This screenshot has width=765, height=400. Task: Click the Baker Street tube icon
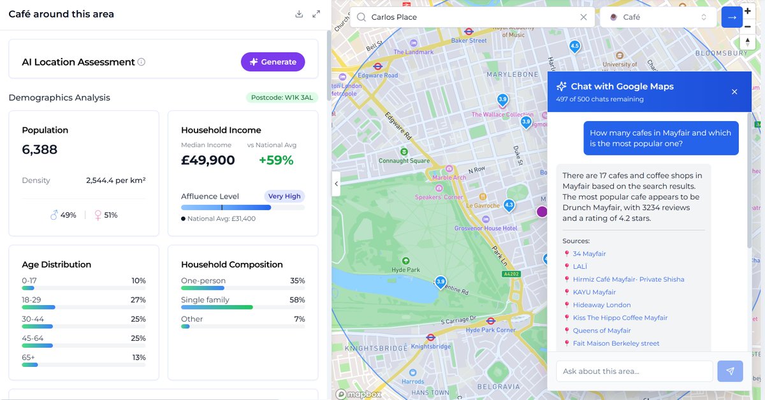469,31
